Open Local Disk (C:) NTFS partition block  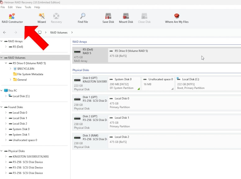point(208,84)
